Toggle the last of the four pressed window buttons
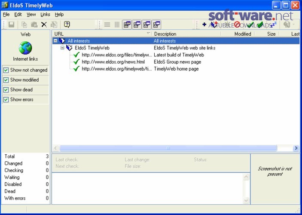Screen dimensions: 302x215 tap(157, 25)
